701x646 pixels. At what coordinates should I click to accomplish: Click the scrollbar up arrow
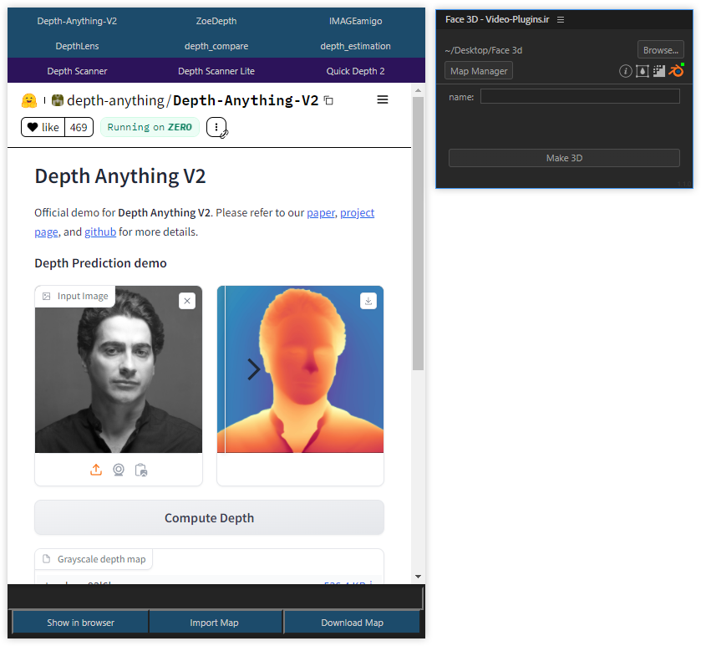pyautogui.click(x=418, y=90)
